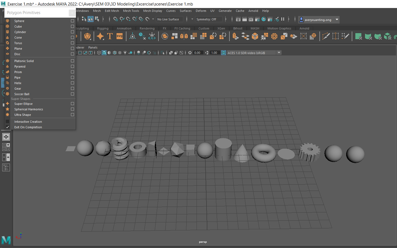
Task: Click the gamma 1.00 input field
Action: pyautogui.click(x=215, y=52)
